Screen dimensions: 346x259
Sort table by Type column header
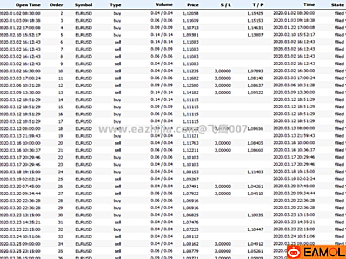pos(115,4)
